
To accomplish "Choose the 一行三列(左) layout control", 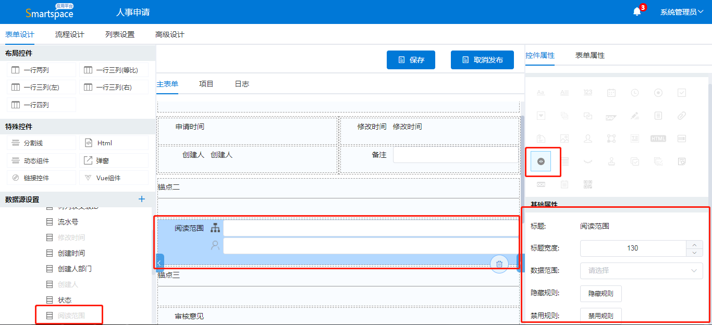I will click(42, 87).
